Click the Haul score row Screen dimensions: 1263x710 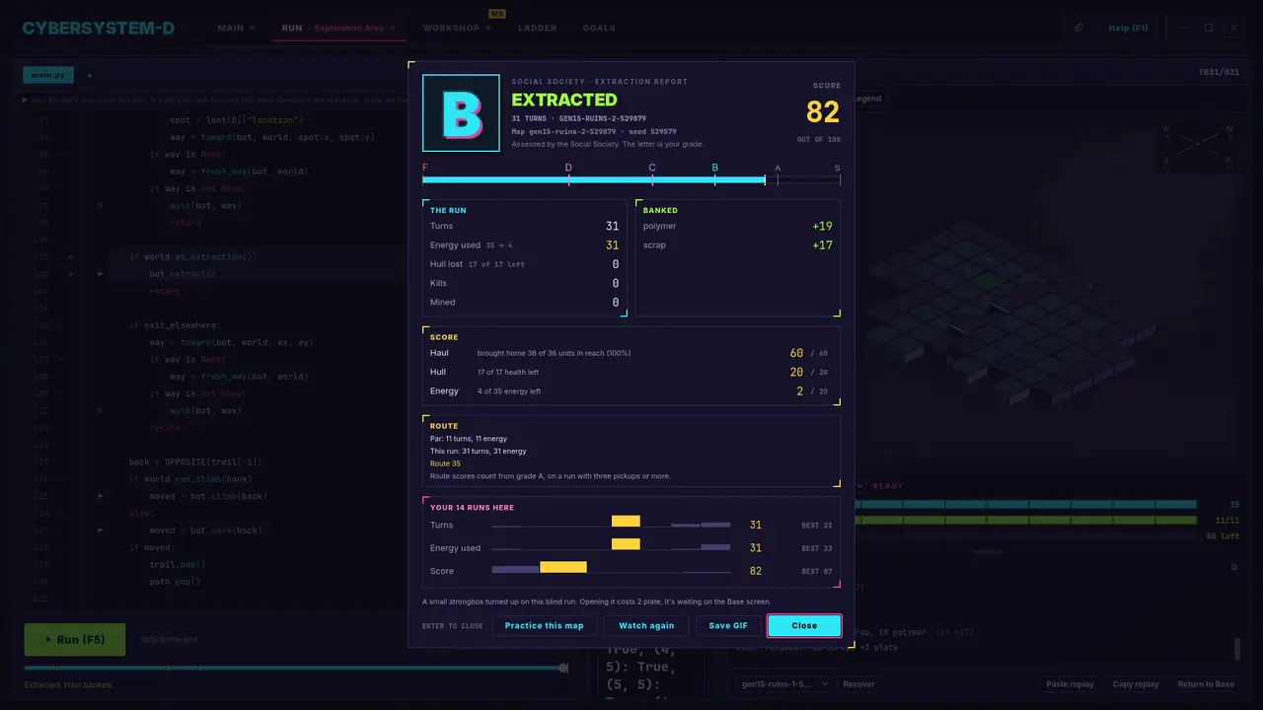[x=630, y=353]
